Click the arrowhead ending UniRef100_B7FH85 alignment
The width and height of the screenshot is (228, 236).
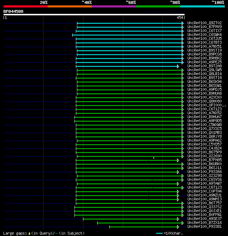178,160
